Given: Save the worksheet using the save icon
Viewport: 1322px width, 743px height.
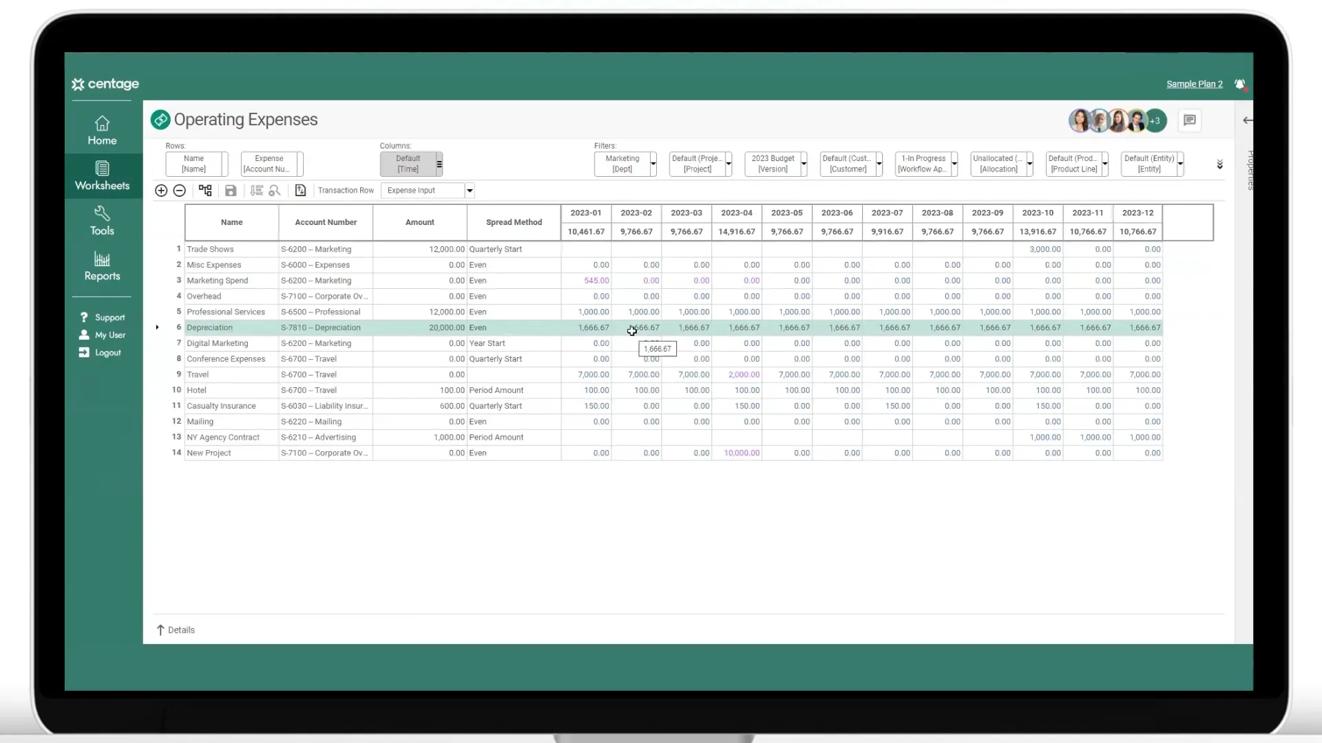Looking at the screenshot, I should (231, 191).
